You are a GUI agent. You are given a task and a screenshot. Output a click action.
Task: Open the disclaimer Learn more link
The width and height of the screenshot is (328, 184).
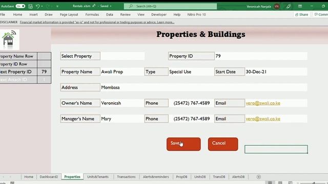click(166, 22)
